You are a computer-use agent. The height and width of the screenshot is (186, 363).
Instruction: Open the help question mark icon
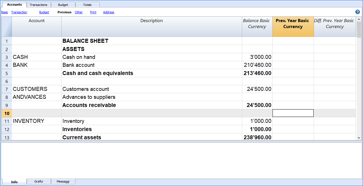pos(358,12)
